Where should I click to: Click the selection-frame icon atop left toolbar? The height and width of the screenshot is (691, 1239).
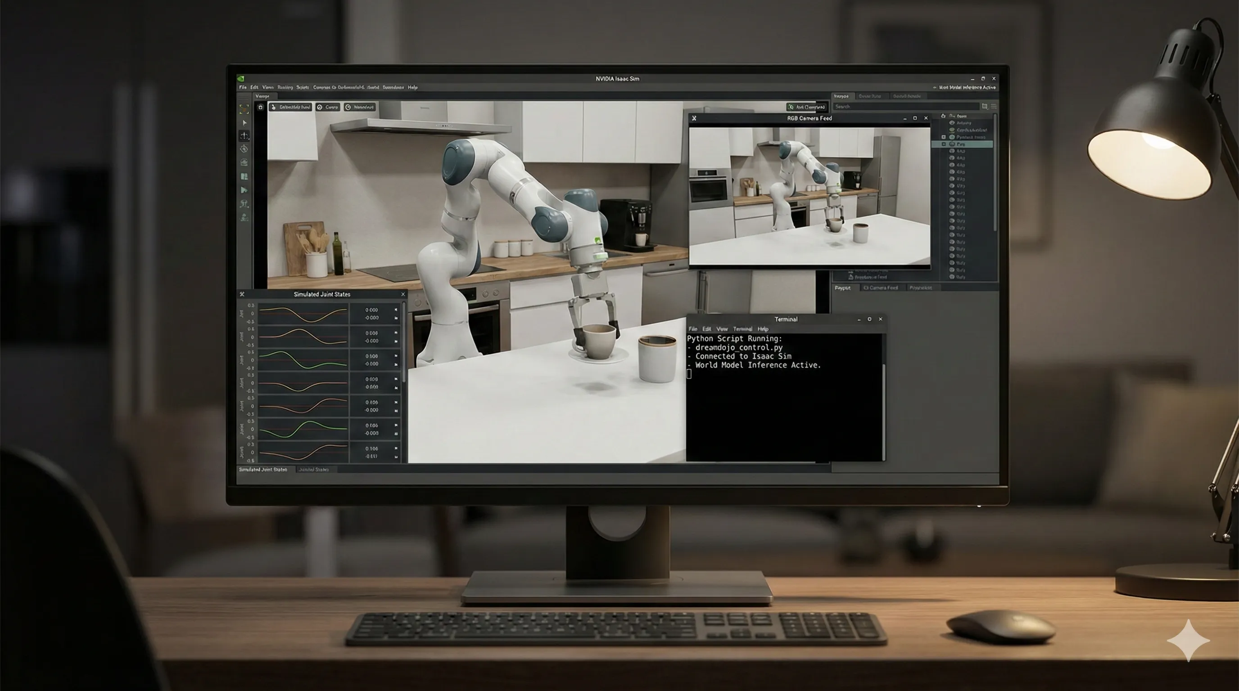tap(244, 110)
